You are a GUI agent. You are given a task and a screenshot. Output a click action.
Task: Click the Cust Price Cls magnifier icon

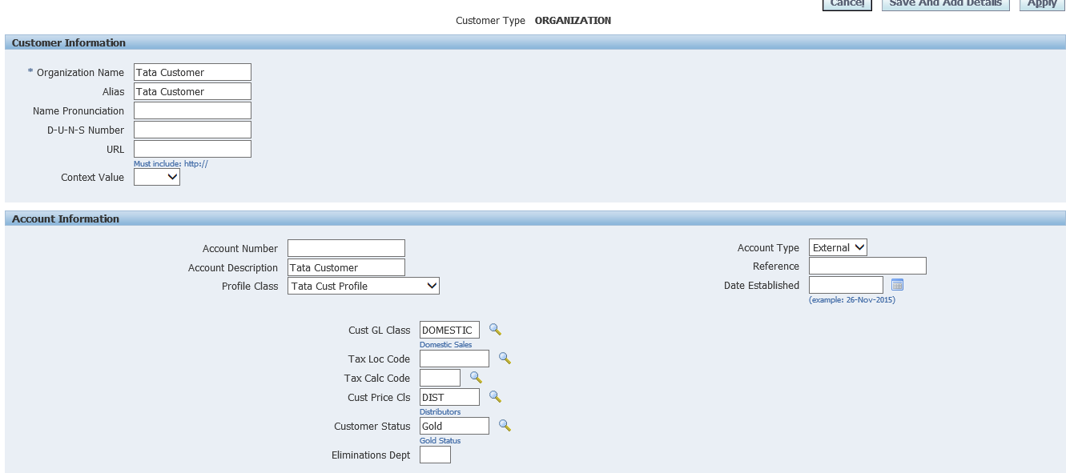click(495, 397)
